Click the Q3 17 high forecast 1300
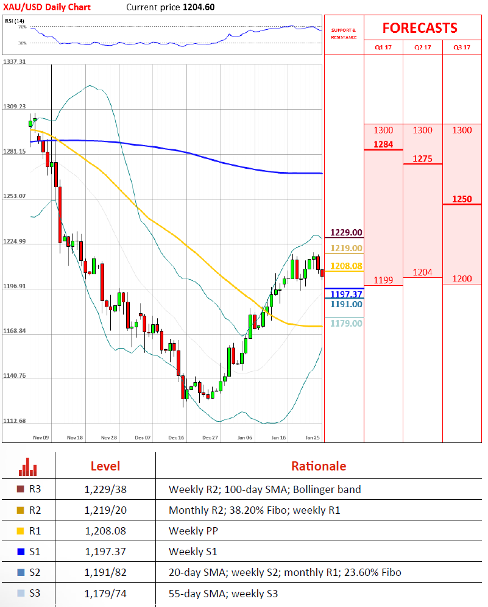Viewport: 488px width, 607px height. tap(462, 130)
